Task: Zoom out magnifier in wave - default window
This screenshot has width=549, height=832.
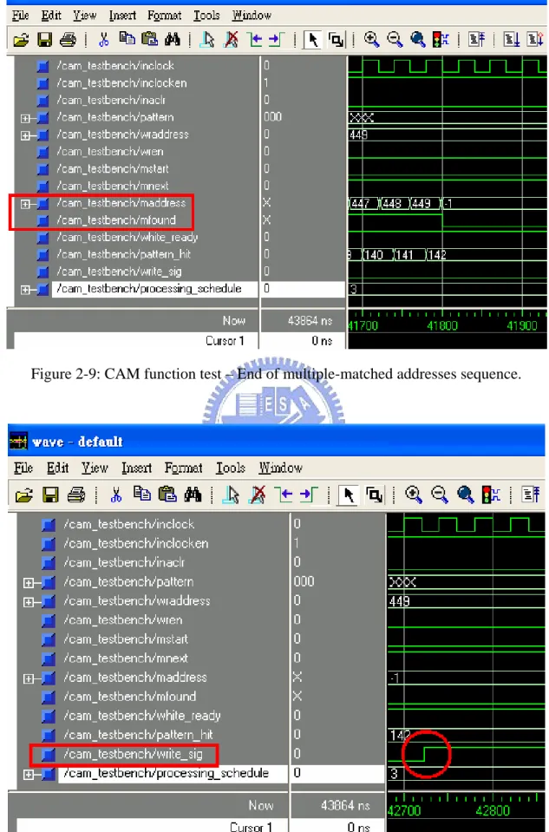Action: [x=440, y=495]
